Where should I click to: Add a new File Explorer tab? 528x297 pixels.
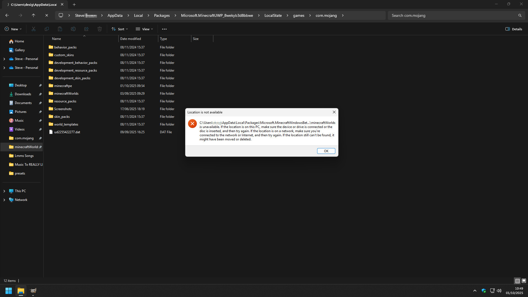[x=74, y=4]
